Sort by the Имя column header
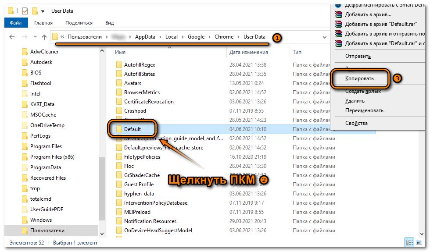 click(120, 52)
